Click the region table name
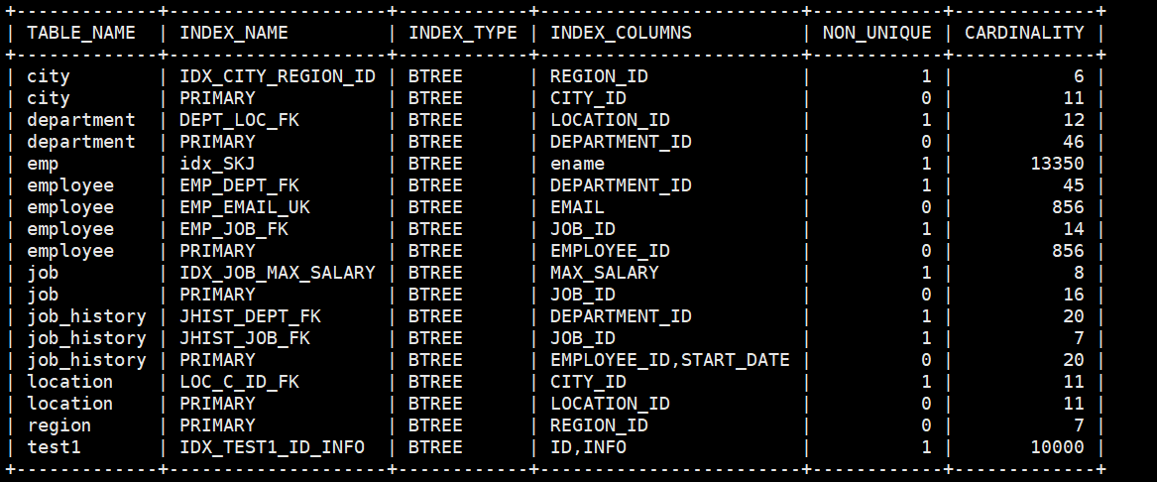 pyautogui.click(x=59, y=425)
